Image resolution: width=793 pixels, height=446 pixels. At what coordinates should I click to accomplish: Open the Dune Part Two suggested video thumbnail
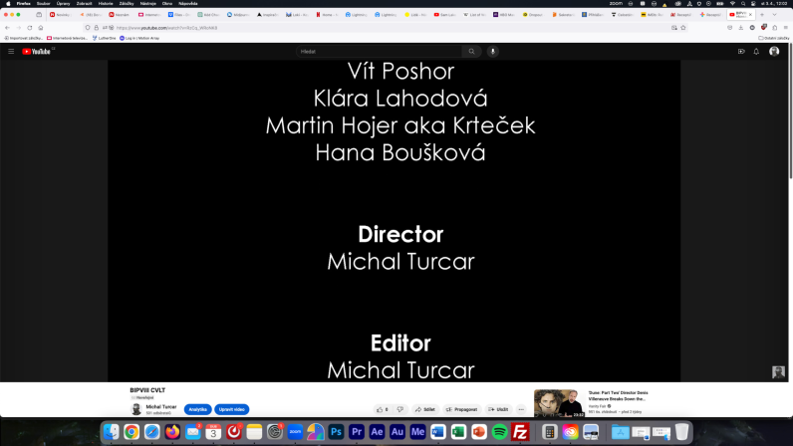[x=559, y=403]
